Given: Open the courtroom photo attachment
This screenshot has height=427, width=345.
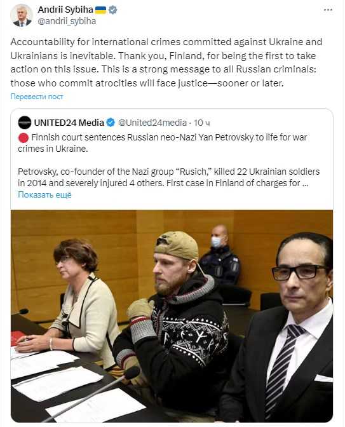Looking at the screenshot, I should pyautogui.click(x=172, y=316).
